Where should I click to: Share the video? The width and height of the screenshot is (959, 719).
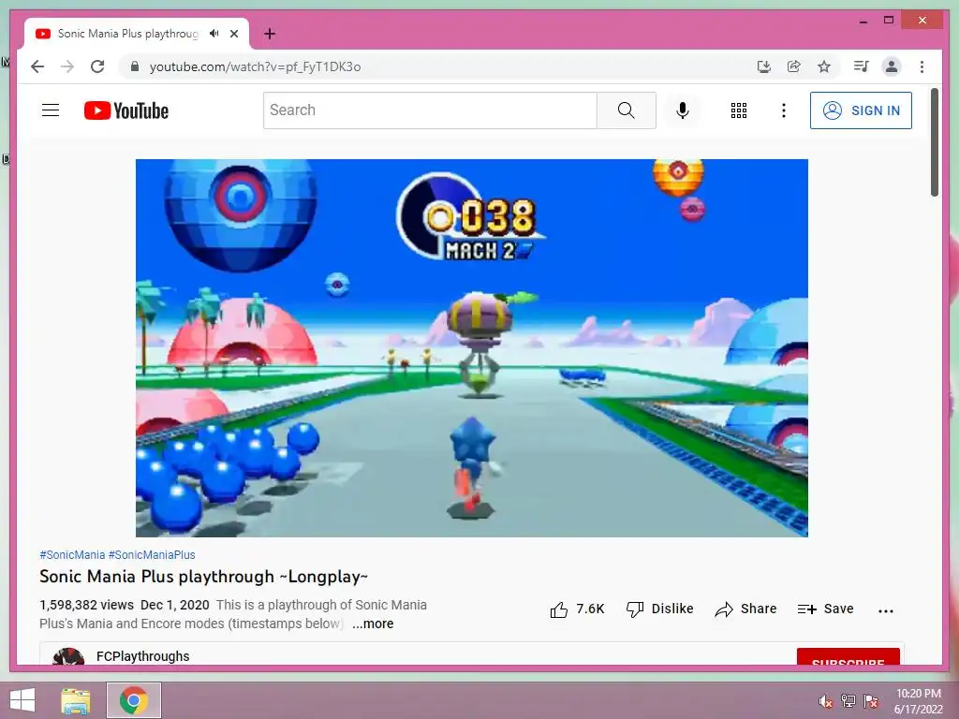745,609
